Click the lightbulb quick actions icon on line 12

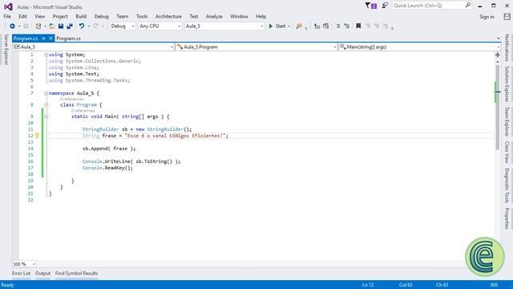click(37, 136)
